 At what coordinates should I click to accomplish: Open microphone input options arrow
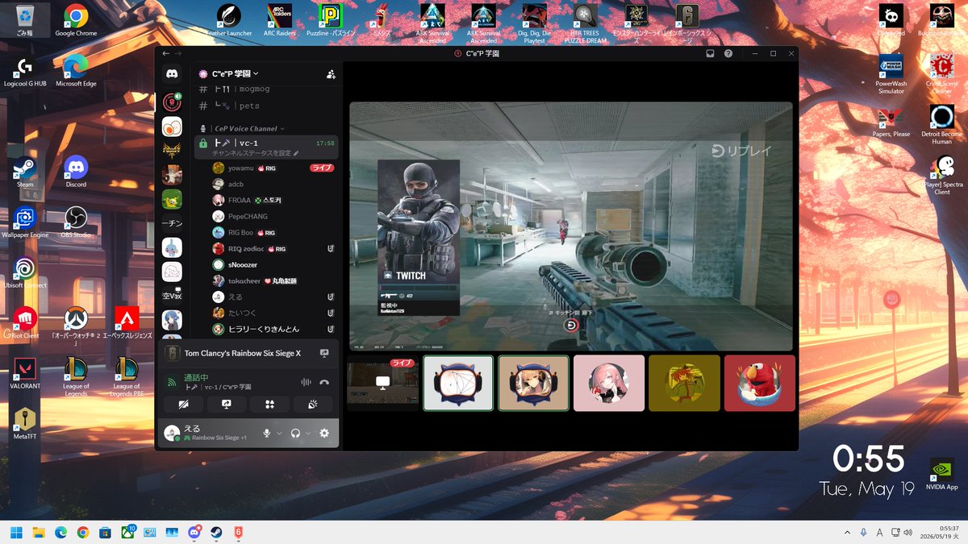tap(279, 434)
